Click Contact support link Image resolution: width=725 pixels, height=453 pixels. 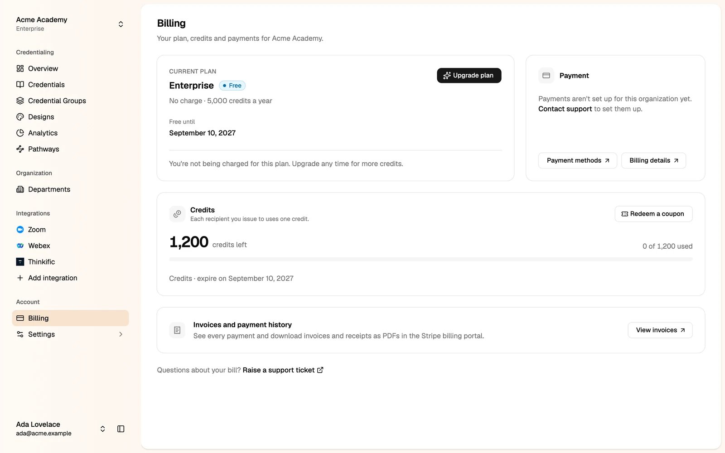pos(565,109)
